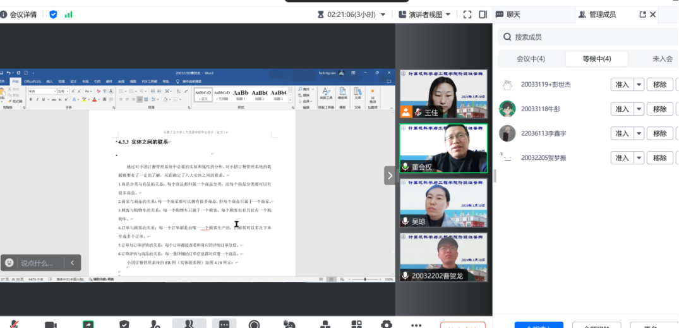Unmute the microphone in the bottom toolbar
This screenshot has height=328, width=679.
tap(14, 324)
